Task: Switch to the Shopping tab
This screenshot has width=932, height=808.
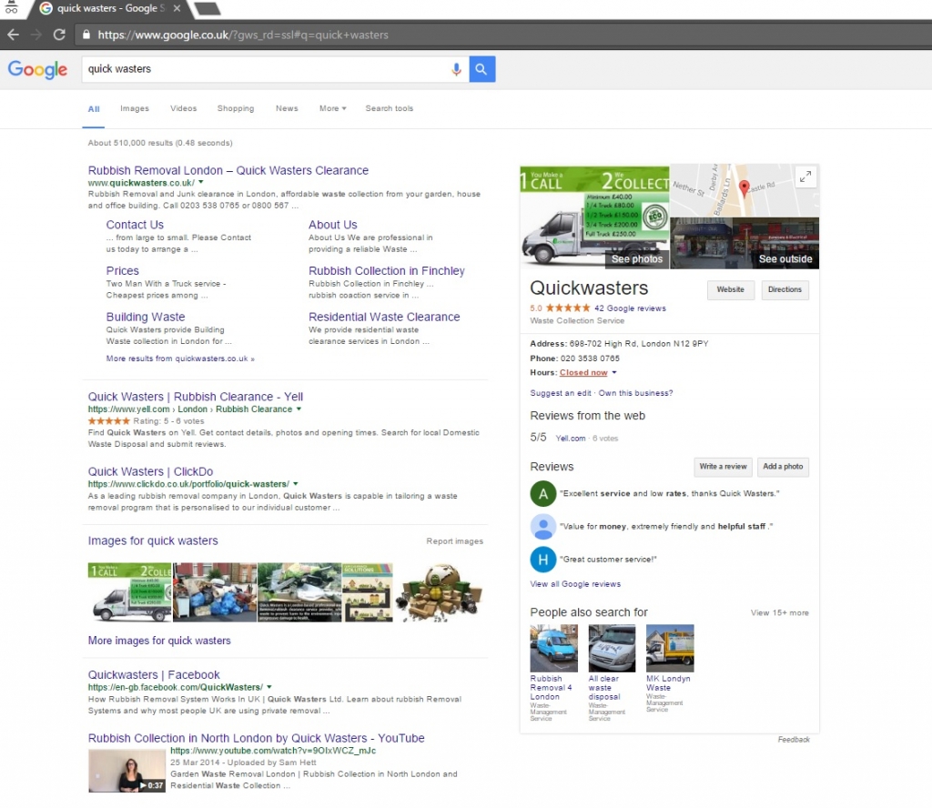Action: click(x=236, y=108)
